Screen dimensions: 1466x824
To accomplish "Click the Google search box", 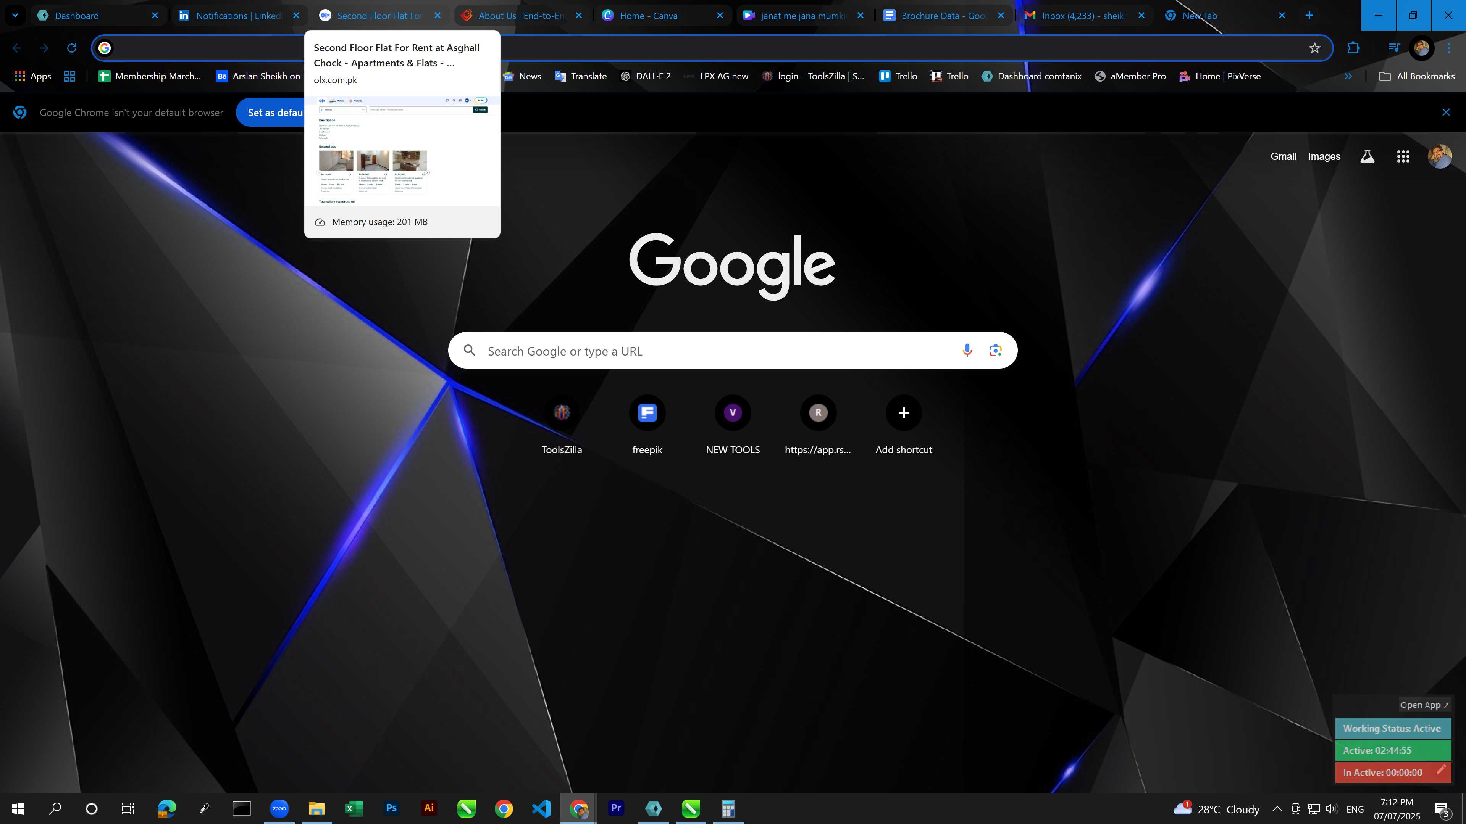I will (733, 350).
